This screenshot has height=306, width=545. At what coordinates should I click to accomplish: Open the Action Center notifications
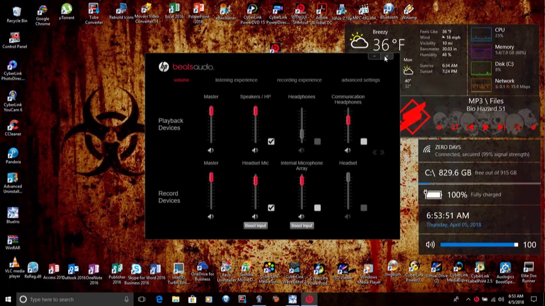(x=534, y=299)
